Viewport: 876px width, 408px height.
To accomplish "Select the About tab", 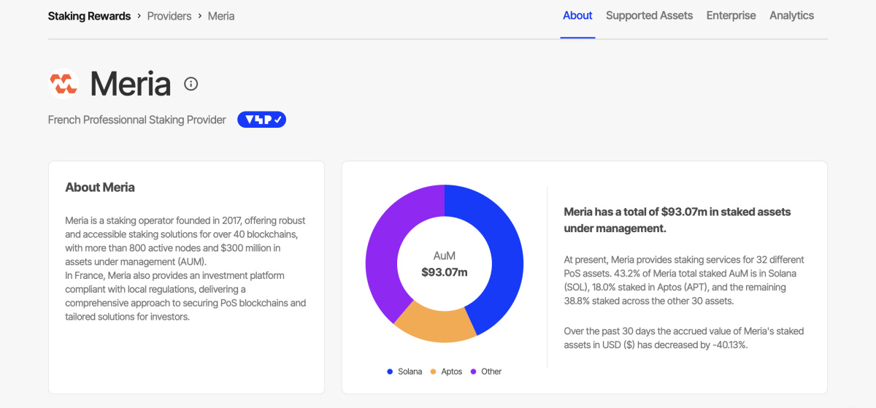I will point(577,15).
